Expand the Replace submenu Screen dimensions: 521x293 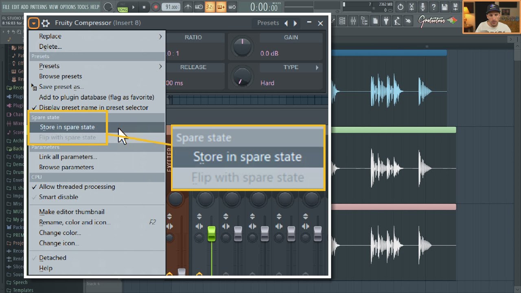click(x=96, y=36)
